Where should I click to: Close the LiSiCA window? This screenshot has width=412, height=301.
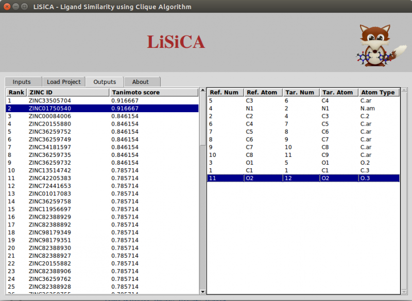(7, 7)
